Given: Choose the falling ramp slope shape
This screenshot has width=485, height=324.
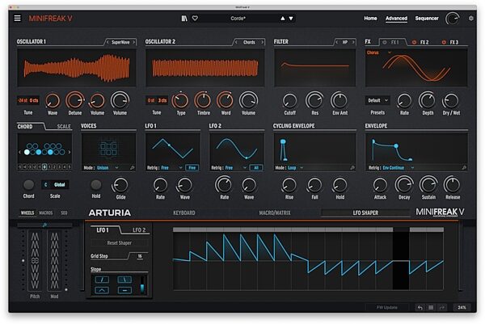Looking at the screenshot, I should 124,280.
